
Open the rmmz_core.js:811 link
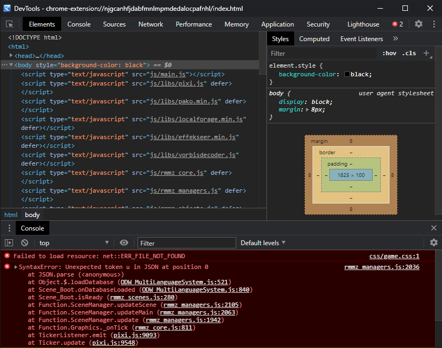coord(164,327)
